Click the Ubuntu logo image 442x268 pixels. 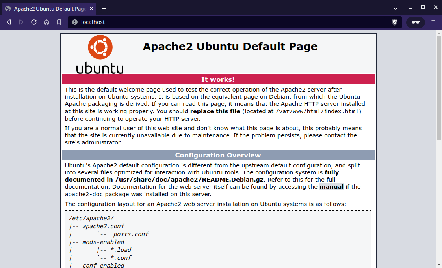[100, 53]
